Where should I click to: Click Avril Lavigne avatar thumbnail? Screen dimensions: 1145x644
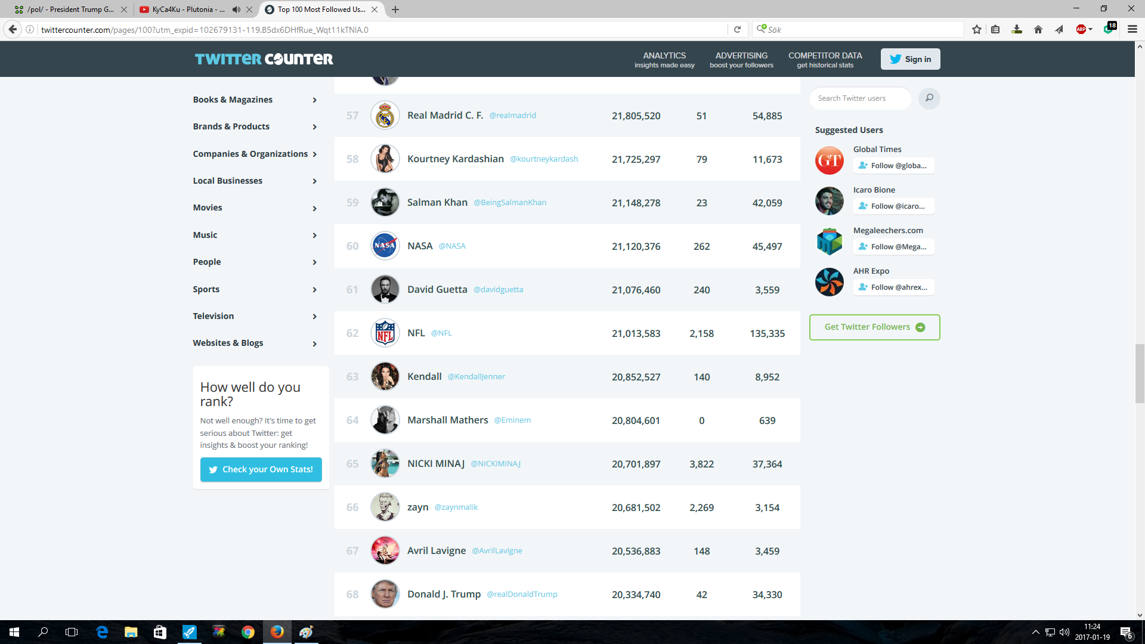[385, 550]
